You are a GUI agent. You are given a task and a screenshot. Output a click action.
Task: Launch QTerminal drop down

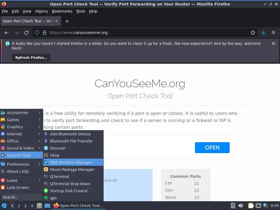click(73, 184)
